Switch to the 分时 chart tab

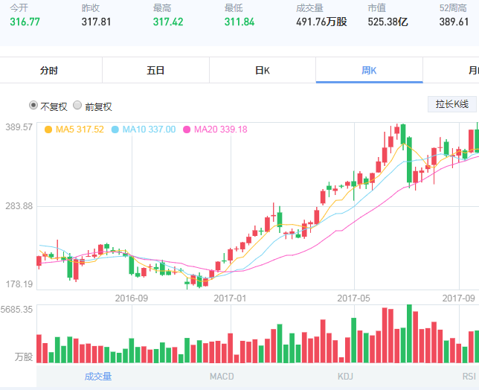(49, 71)
